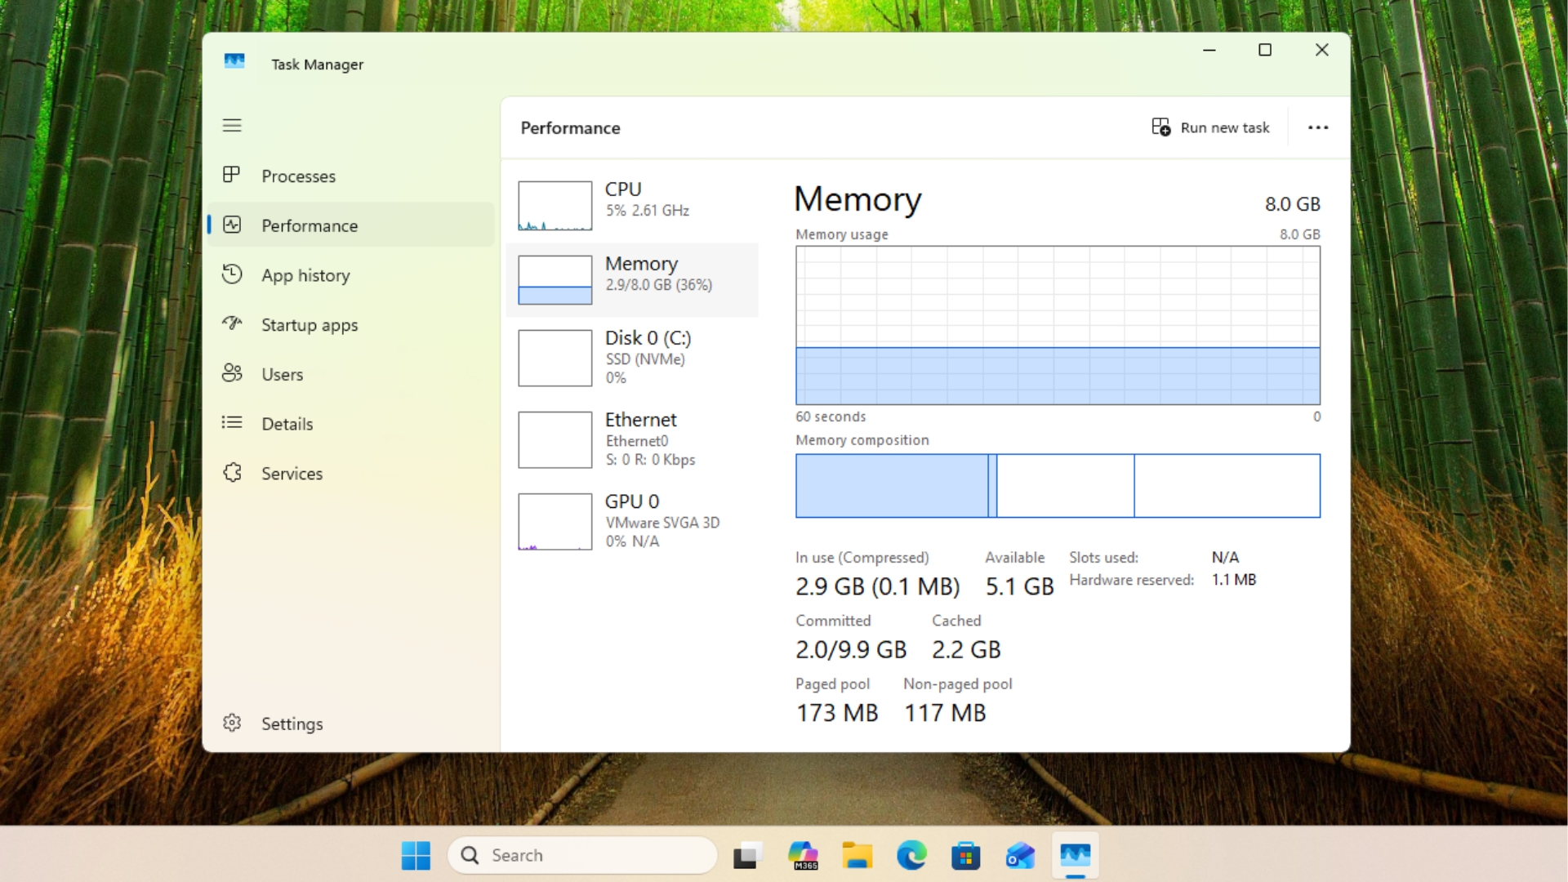
Task: Click the Task View taskbar icon
Action: pyautogui.click(x=747, y=855)
